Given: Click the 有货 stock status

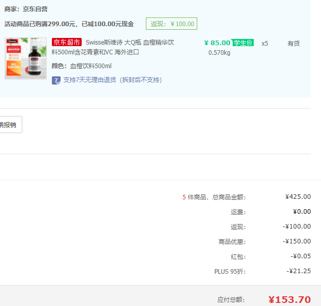Looking at the screenshot, I should coord(294,43).
